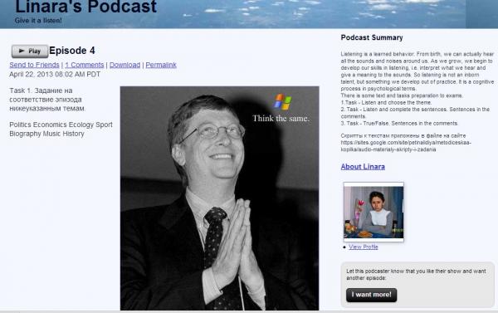Open the Send to Friends link
The width and height of the screenshot is (498, 313).
coord(34,65)
